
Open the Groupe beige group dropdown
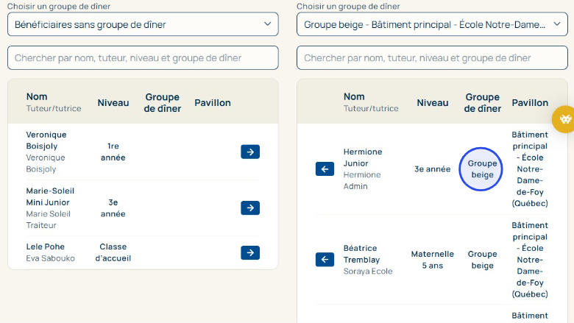click(x=432, y=24)
